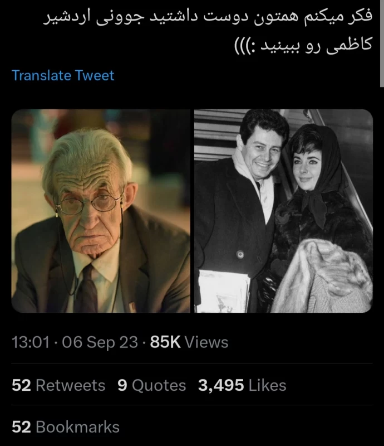Click the Translate Tweet link

tap(63, 76)
